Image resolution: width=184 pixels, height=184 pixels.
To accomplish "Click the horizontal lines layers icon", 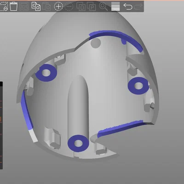I will 115,6.
